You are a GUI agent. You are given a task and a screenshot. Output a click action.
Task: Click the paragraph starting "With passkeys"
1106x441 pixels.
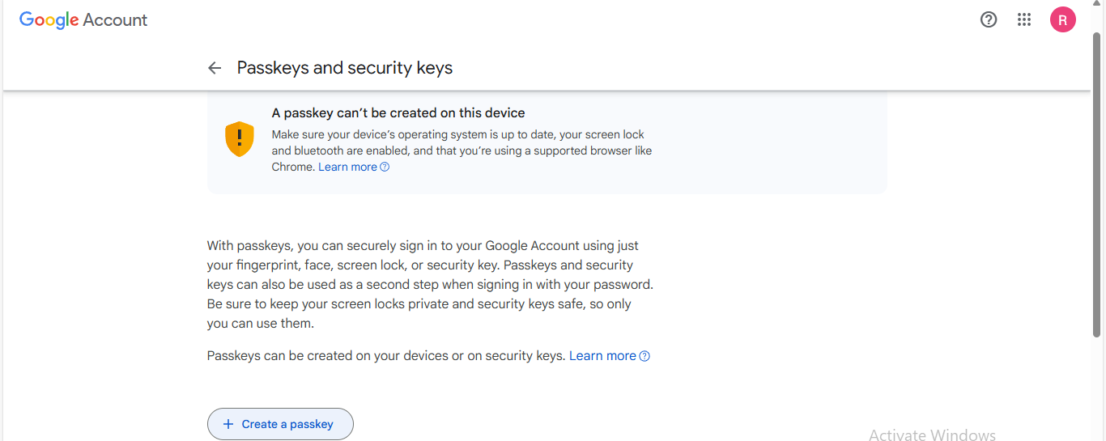[x=429, y=284]
